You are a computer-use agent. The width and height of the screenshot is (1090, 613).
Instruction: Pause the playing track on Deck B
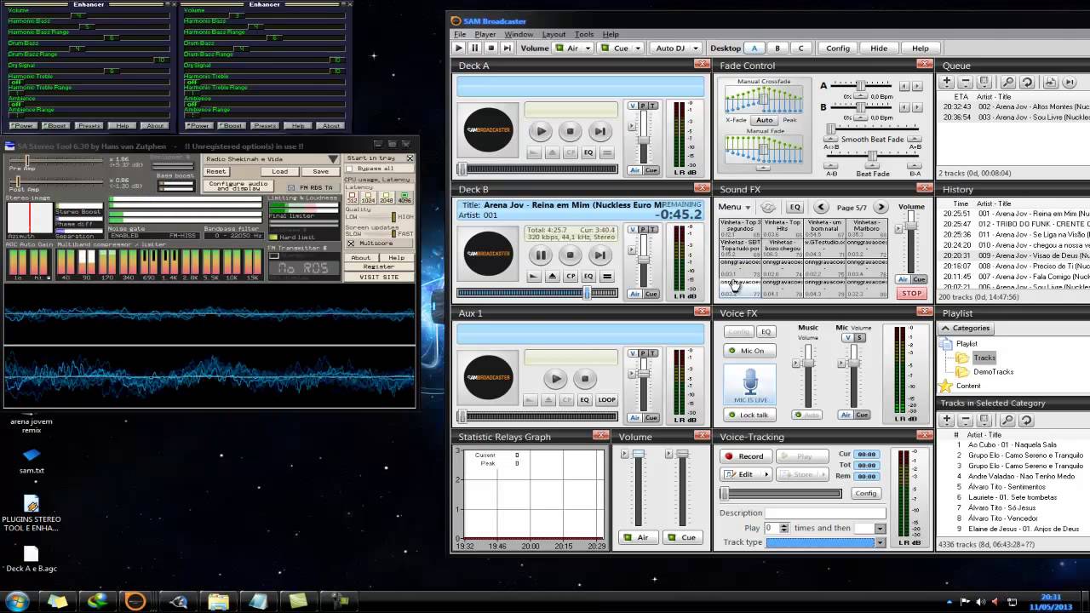[541, 255]
